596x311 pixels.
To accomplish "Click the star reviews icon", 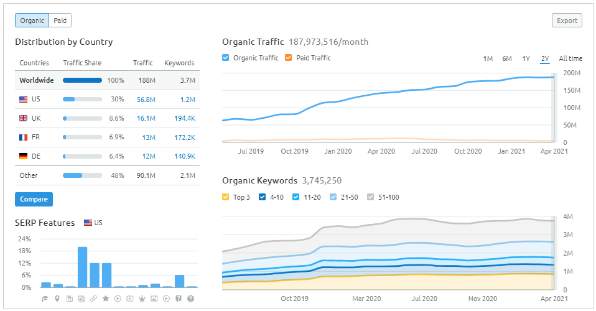I will pyautogui.click(x=106, y=299).
